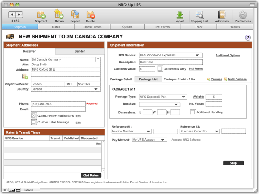Click the zoom in icon in status bar
The width and height of the screenshot is (259, 194).
14,190
